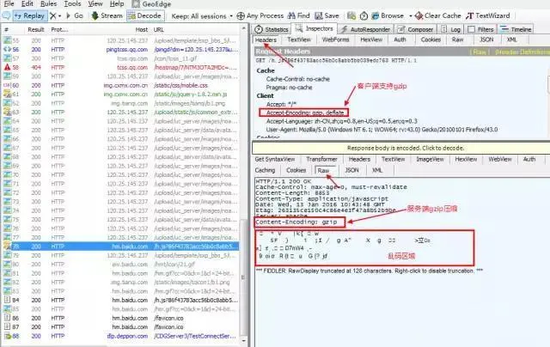Select the Transformer response tab
This screenshot has width=550, height=347.
[321, 159]
